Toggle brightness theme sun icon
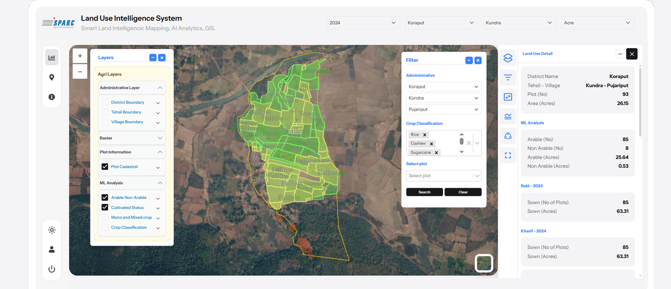 click(x=52, y=230)
